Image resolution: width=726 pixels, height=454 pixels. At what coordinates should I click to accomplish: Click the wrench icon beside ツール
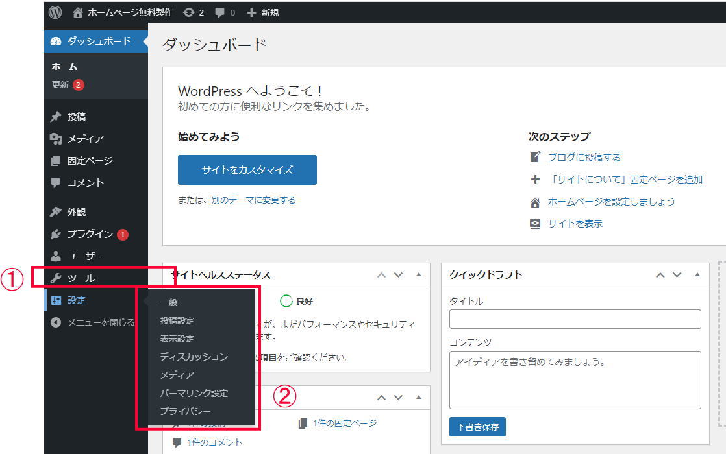point(56,278)
